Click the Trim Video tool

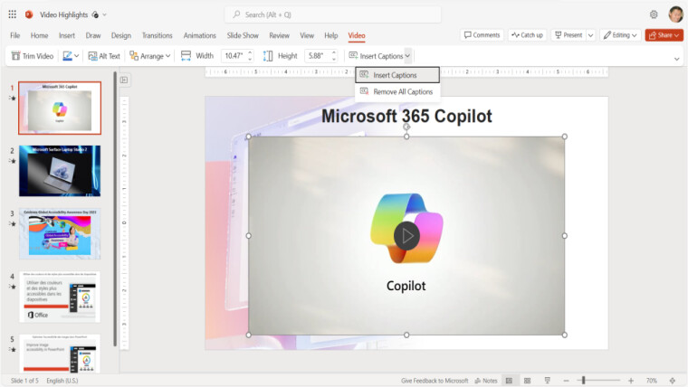[x=33, y=56]
